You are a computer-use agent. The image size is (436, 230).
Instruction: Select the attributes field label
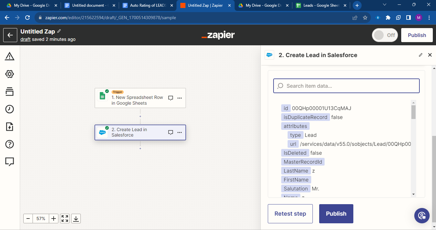[x=295, y=126]
